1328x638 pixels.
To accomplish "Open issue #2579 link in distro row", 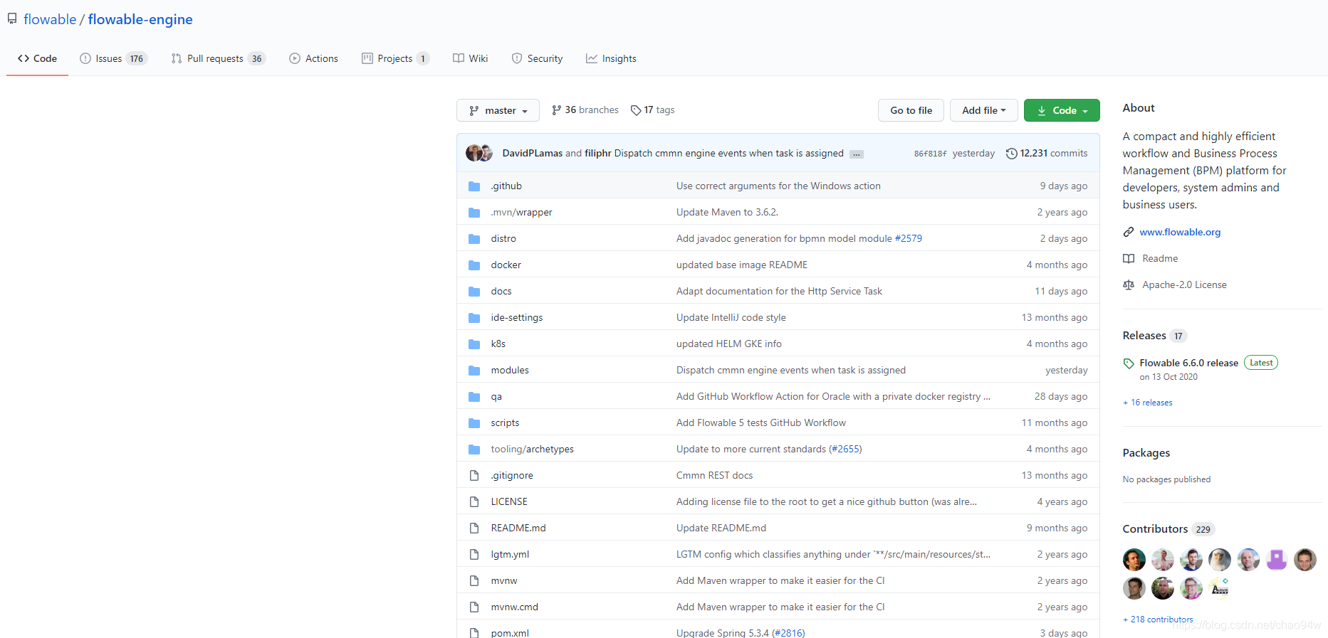I will (909, 239).
